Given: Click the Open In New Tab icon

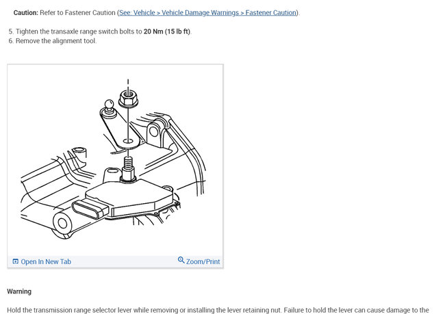Looking at the screenshot, I should (16, 261).
